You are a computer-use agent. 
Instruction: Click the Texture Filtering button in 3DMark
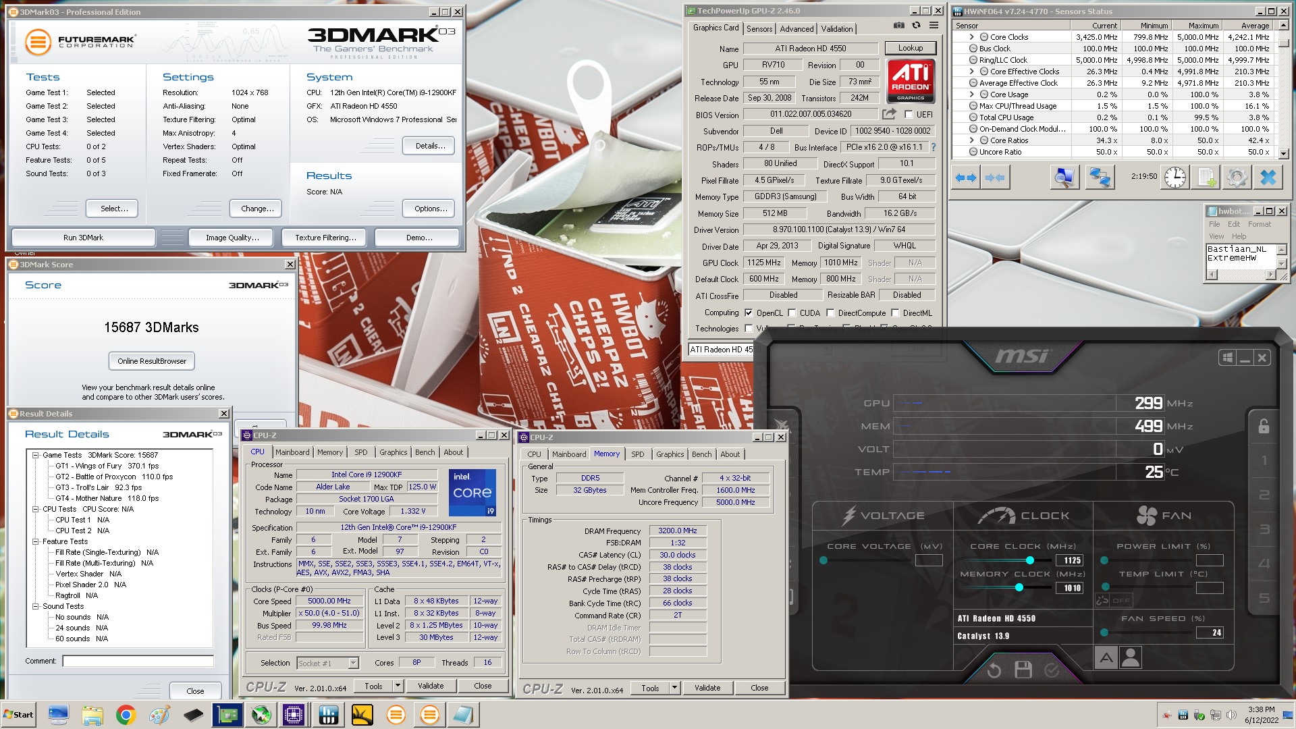click(x=325, y=238)
